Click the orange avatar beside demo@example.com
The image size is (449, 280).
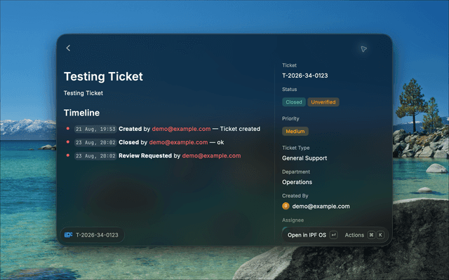click(x=286, y=206)
